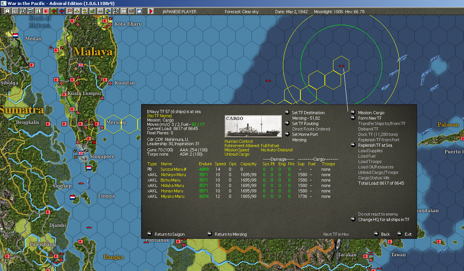Click red plane on green background icon
Image resolution: width=464 pixels, height=271 pixels.
click(54, 11)
